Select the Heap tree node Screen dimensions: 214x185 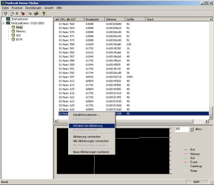coord(19,28)
